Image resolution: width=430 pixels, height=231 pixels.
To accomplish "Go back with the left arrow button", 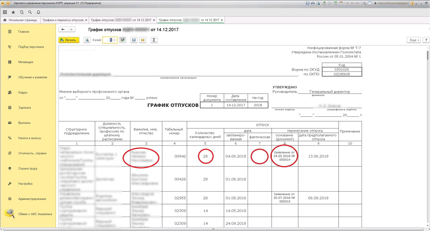I will coord(63,29).
